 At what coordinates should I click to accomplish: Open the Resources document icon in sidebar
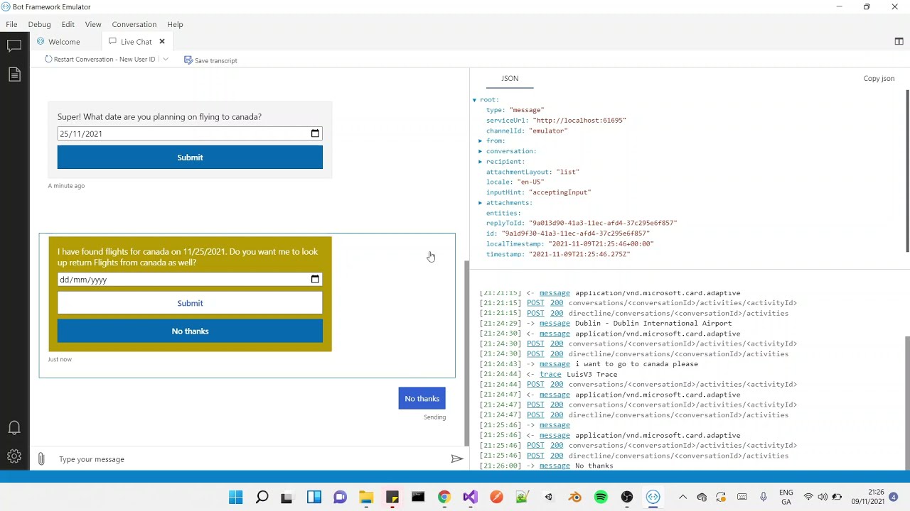[14, 75]
